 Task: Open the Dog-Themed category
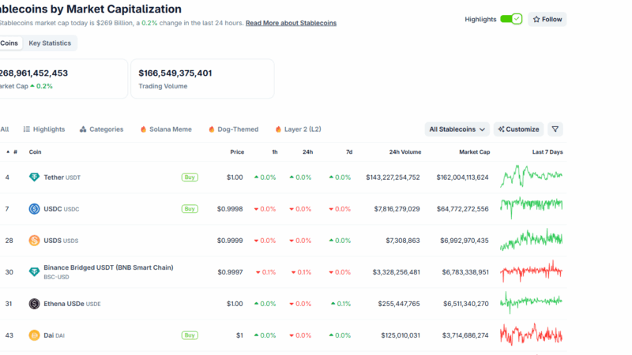point(233,129)
